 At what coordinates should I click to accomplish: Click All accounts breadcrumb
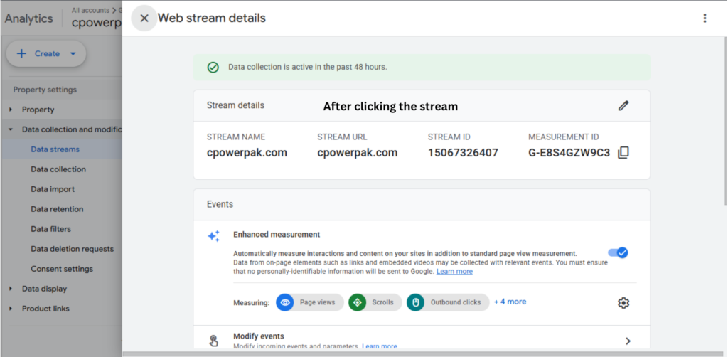click(x=90, y=10)
